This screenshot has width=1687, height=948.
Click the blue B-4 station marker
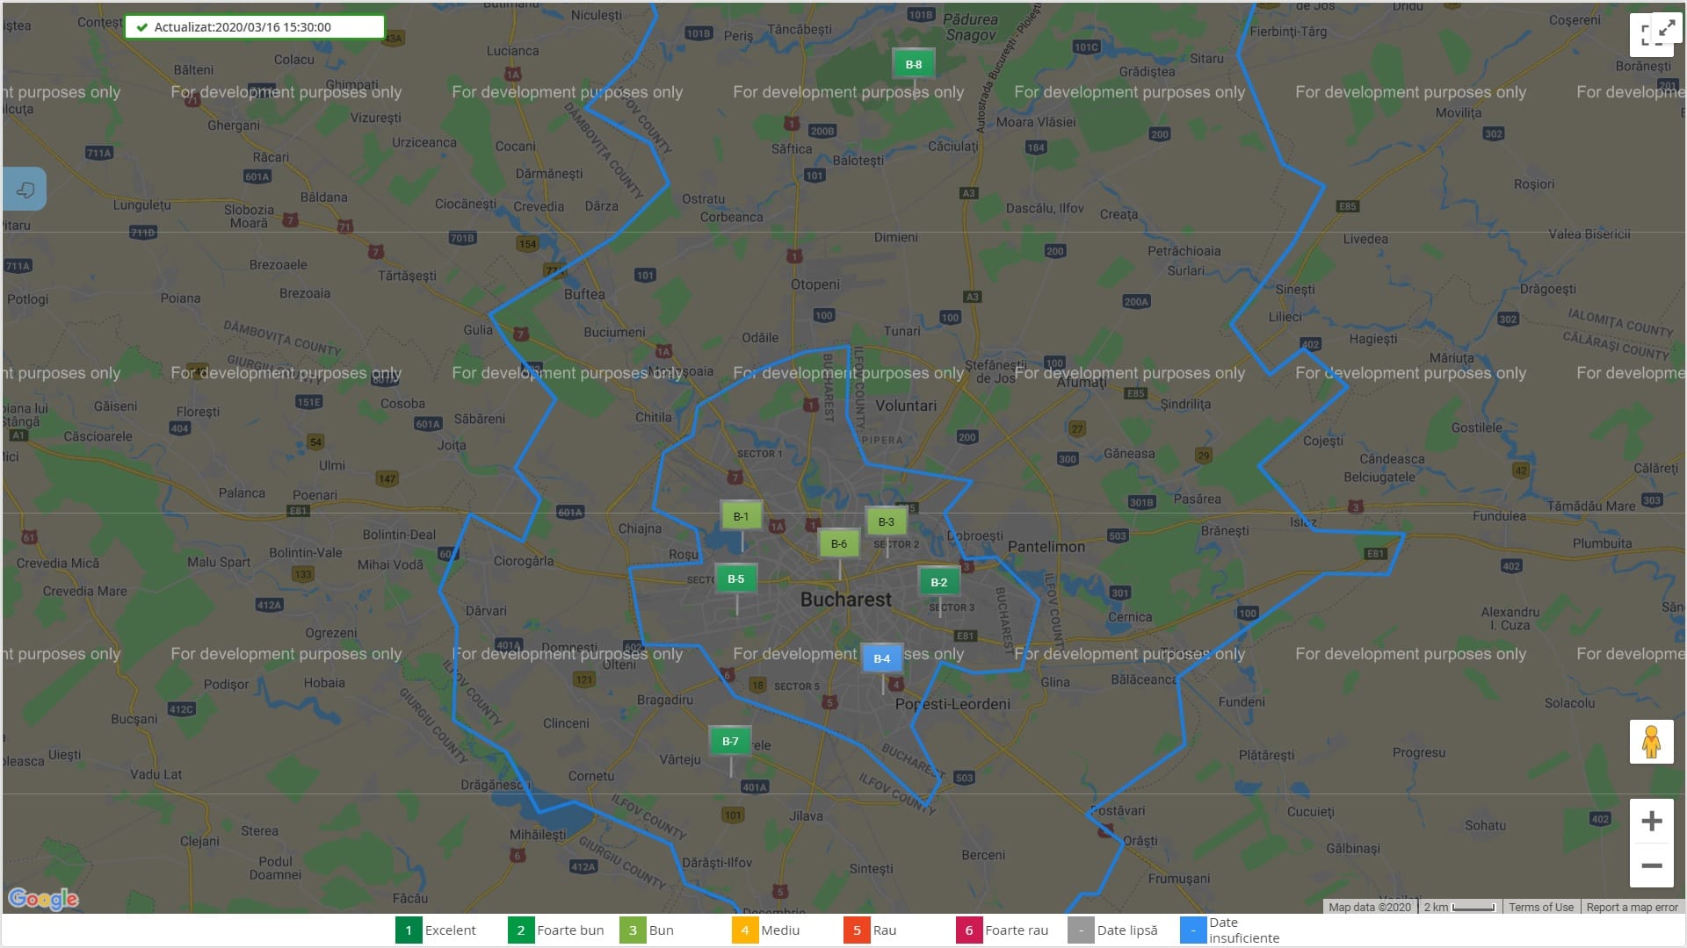point(882,658)
